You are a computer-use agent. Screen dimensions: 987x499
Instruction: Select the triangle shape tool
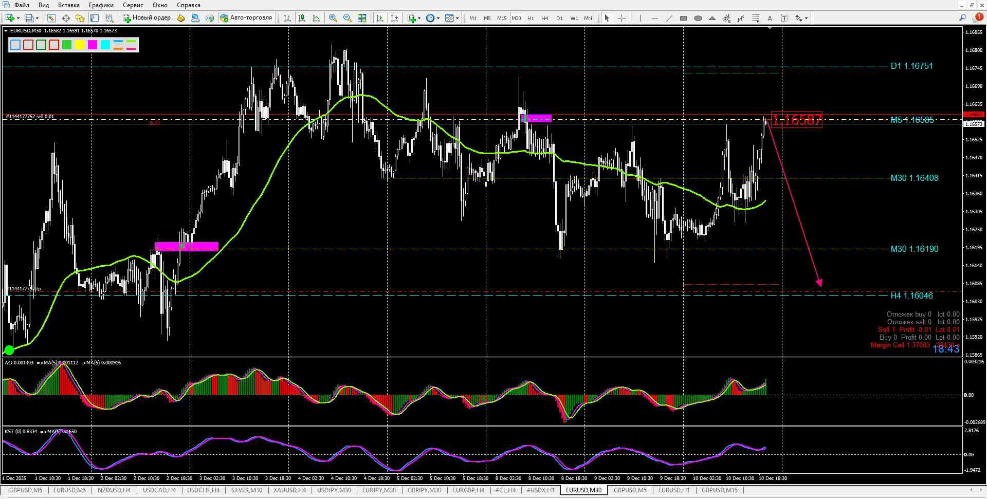[x=712, y=18]
